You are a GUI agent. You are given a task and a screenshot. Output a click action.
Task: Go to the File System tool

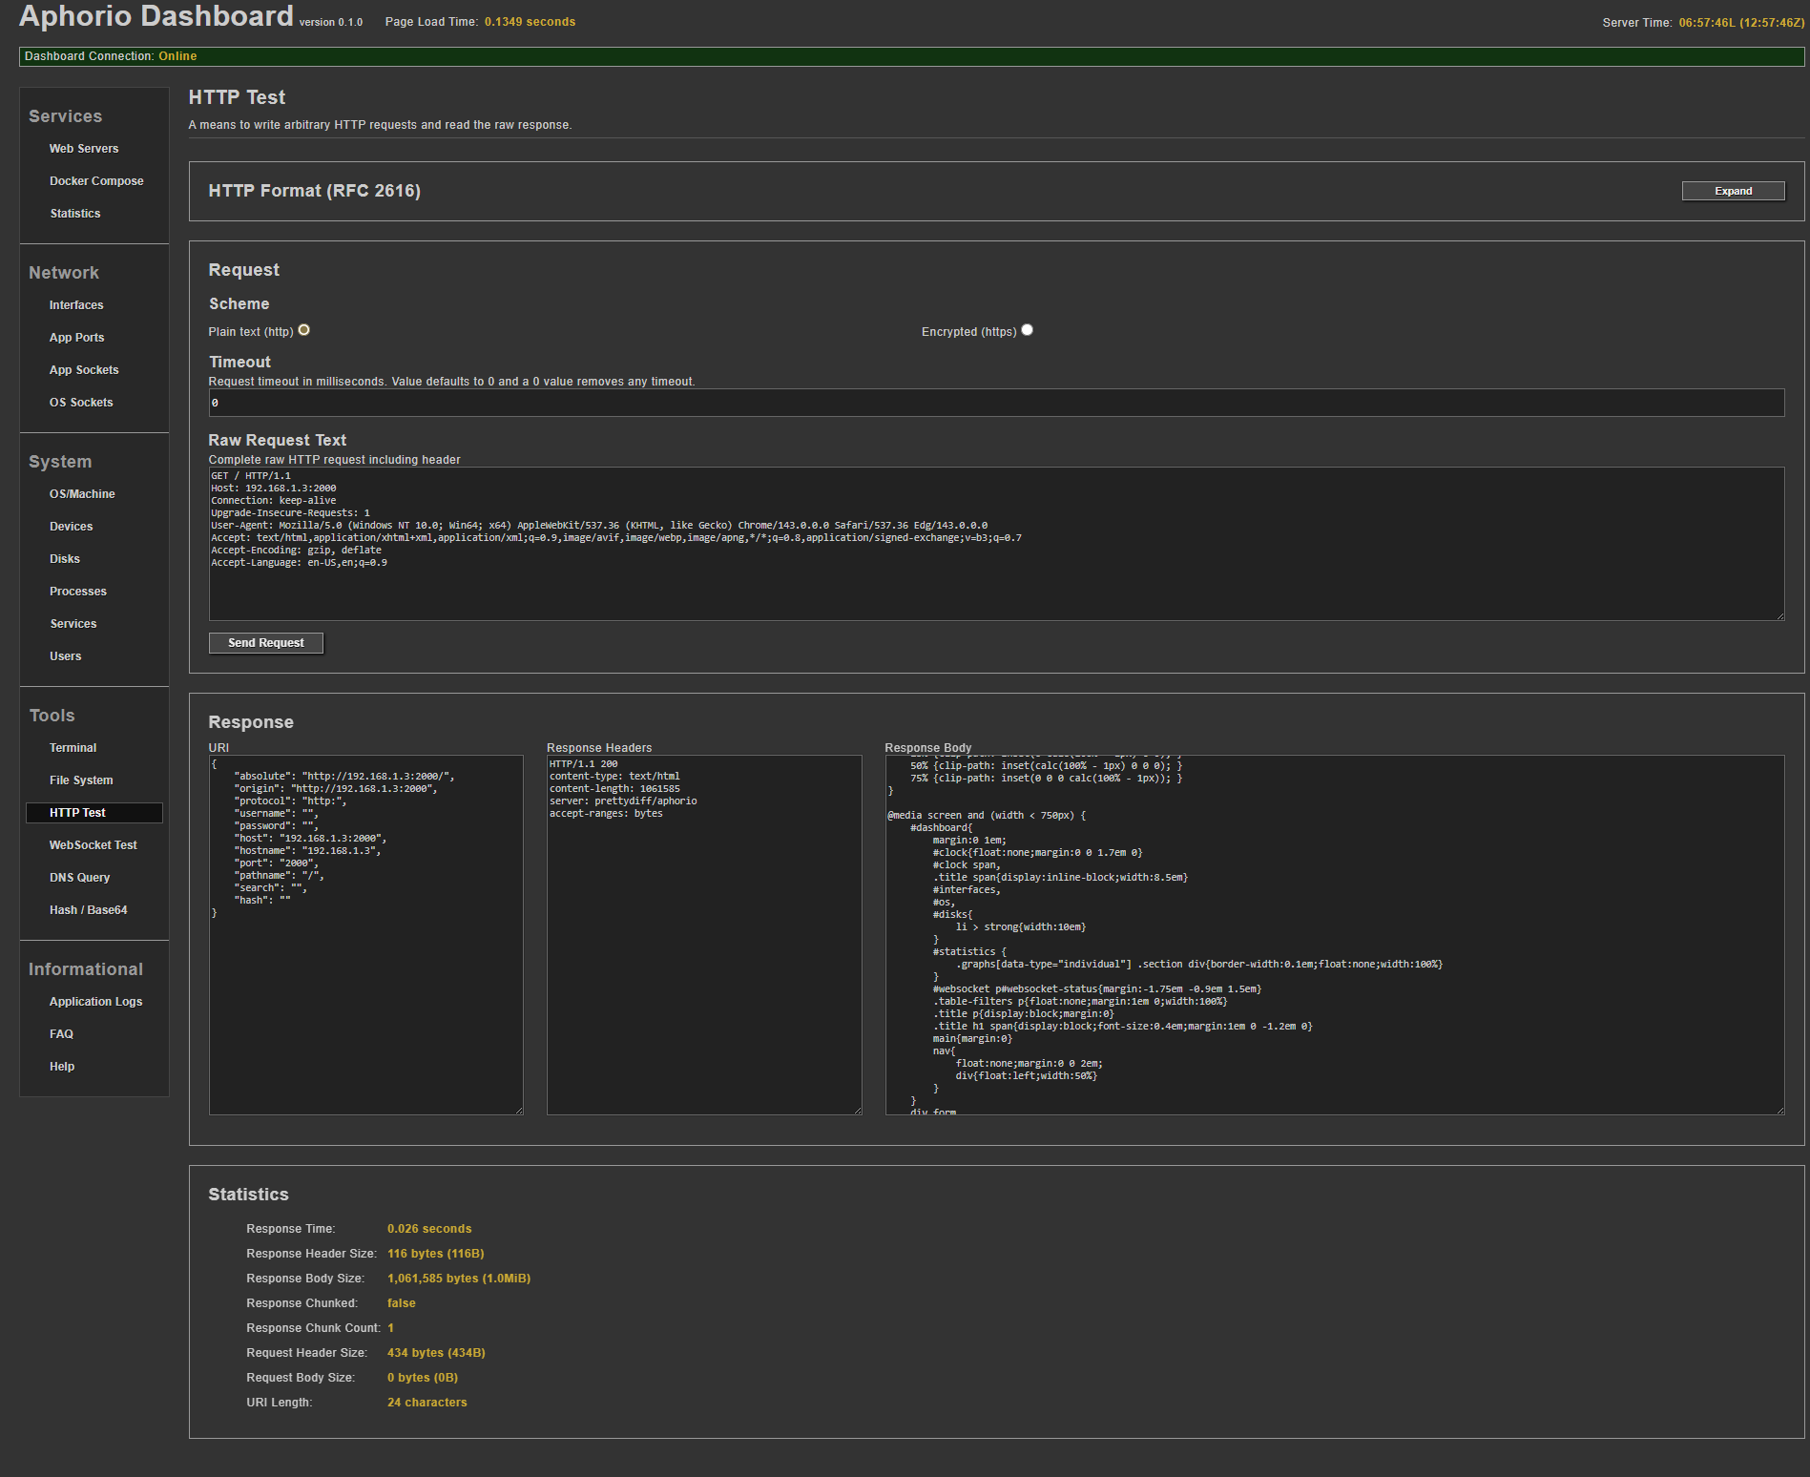pyautogui.click(x=81, y=780)
